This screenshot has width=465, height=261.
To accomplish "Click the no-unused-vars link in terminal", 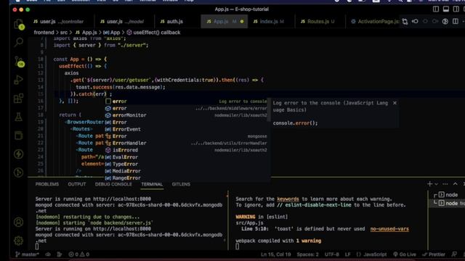I will click(389, 229).
